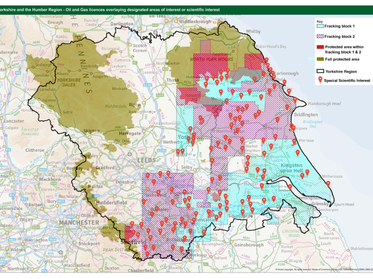Click the LEEDS city label
Viewport: 373px width, 279px height.
pos(147,160)
